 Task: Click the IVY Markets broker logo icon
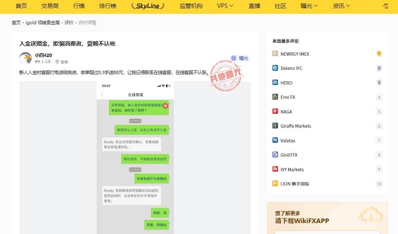[275, 169]
